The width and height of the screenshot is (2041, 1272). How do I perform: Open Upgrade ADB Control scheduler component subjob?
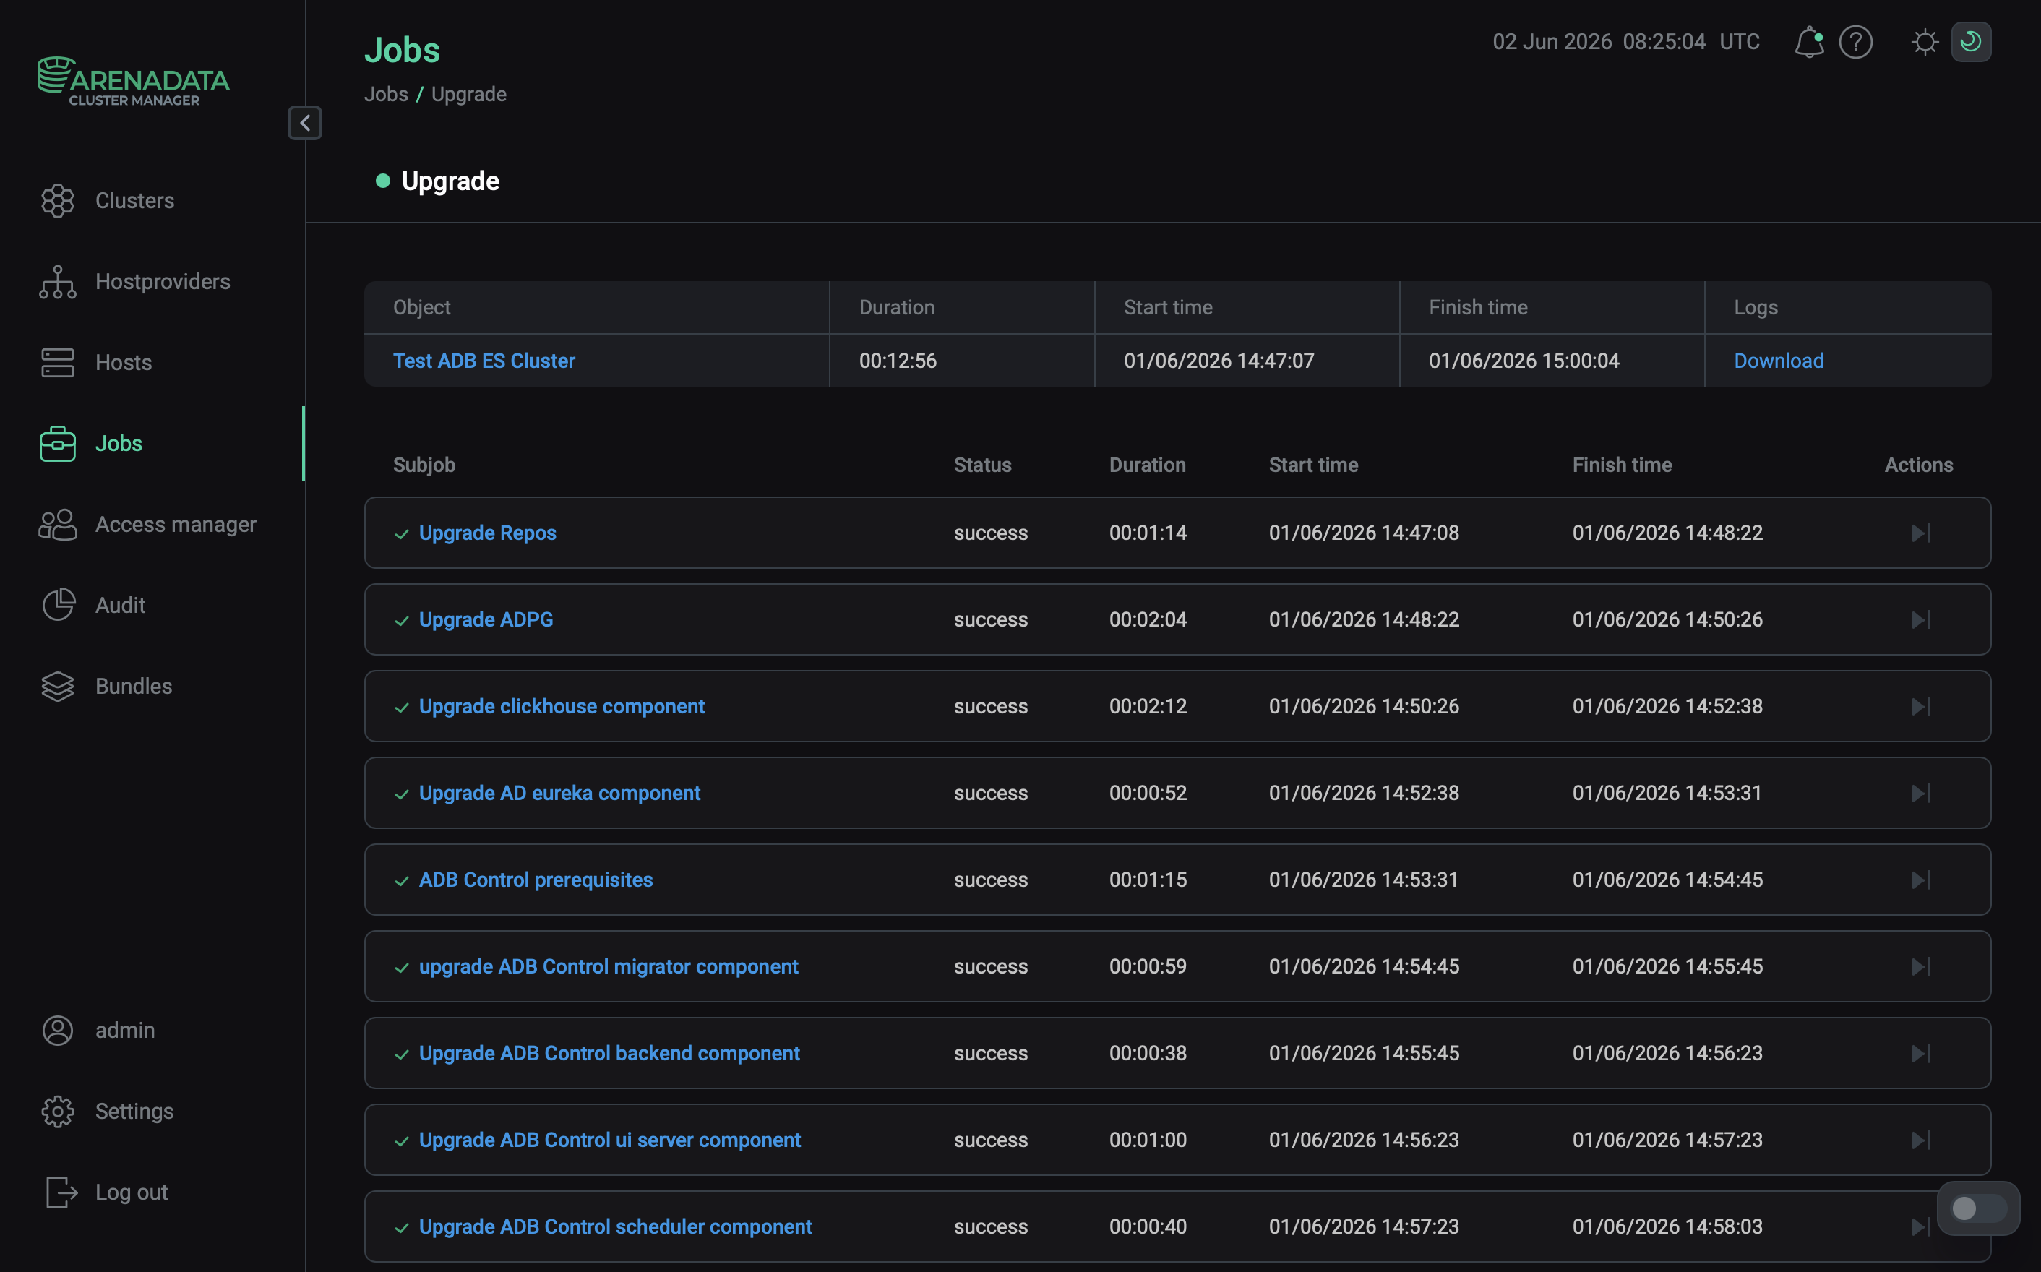point(615,1226)
